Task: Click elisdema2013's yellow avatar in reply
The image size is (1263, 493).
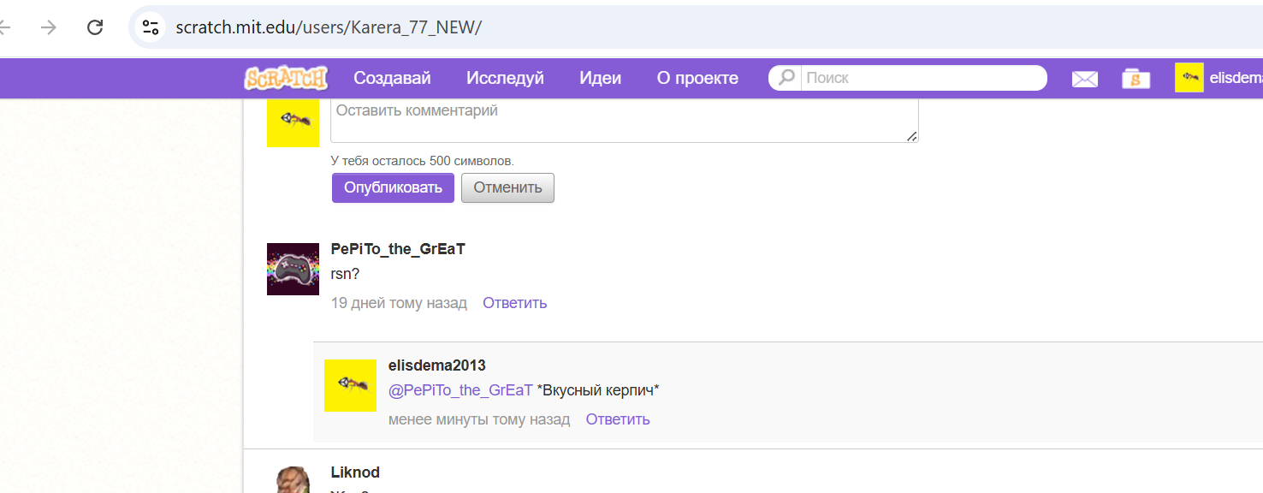Action: click(350, 385)
